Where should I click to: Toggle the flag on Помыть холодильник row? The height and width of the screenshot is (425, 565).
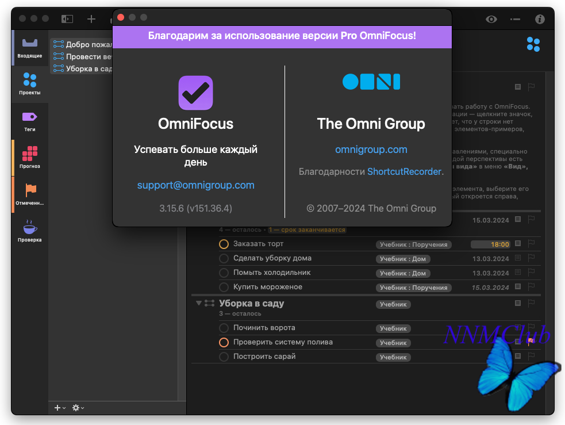tap(531, 273)
